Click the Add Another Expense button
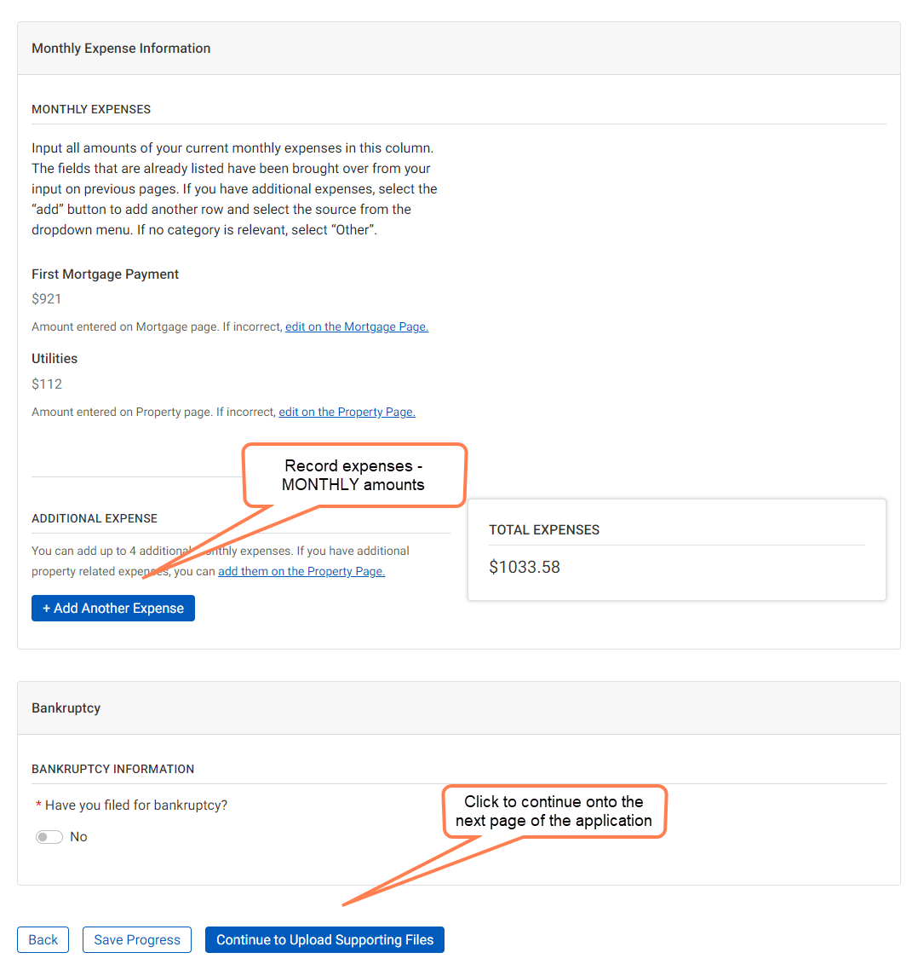The width and height of the screenshot is (918, 970). [x=113, y=608]
